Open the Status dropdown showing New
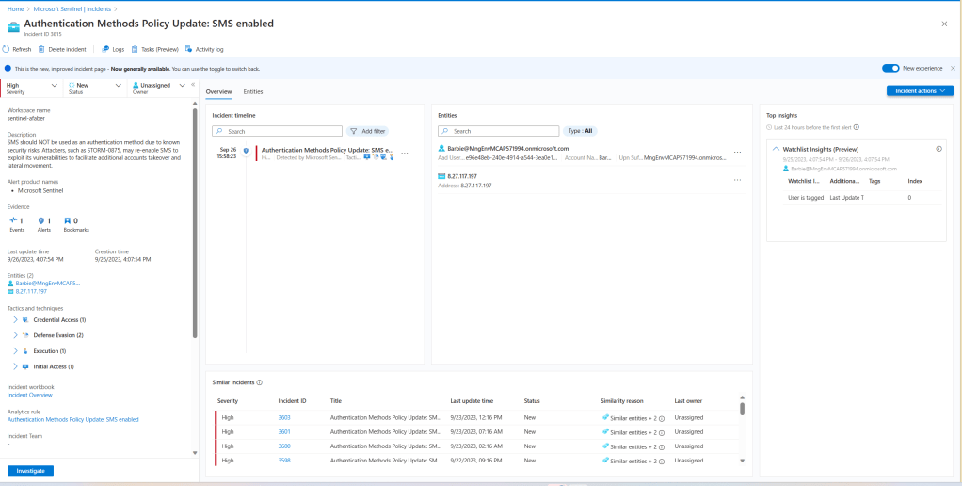Screen dimensions: 962x486 coord(94,88)
